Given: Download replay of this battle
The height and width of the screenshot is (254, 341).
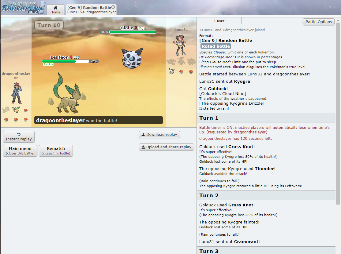Looking at the screenshot, I should tap(159, 135).
